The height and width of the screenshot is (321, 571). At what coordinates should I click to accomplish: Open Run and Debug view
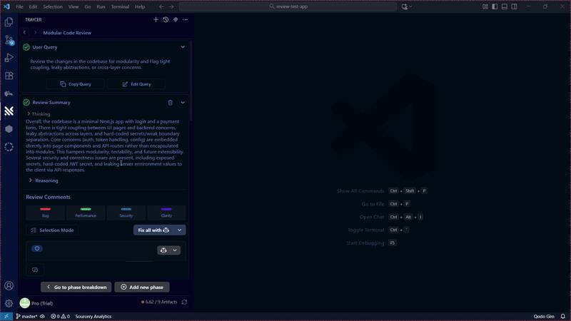pos(9,58)
